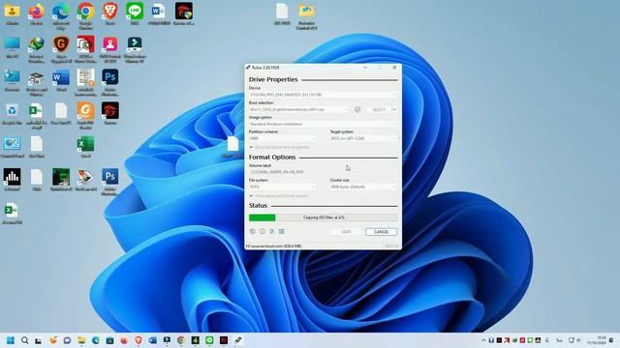The image size is (620, 348).
Task: Show the Rufus log icon
Action: pyautogui.click(x=282, y=232)
